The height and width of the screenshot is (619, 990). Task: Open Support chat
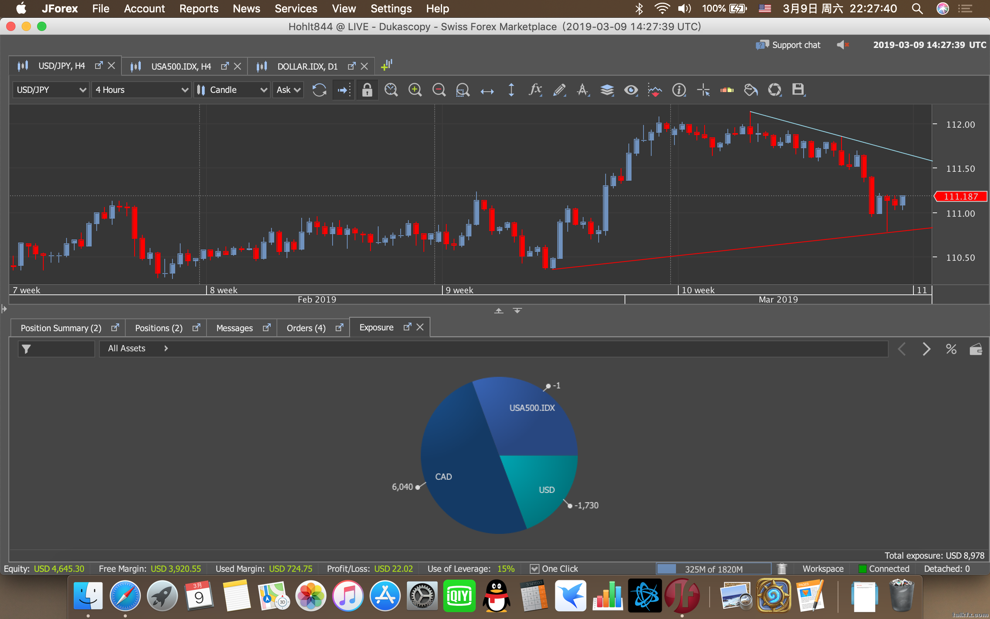[788, 45]
